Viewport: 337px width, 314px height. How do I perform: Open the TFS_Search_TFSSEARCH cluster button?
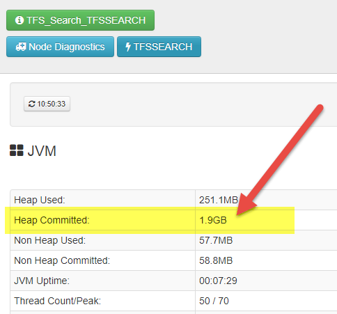pos(80,20)
